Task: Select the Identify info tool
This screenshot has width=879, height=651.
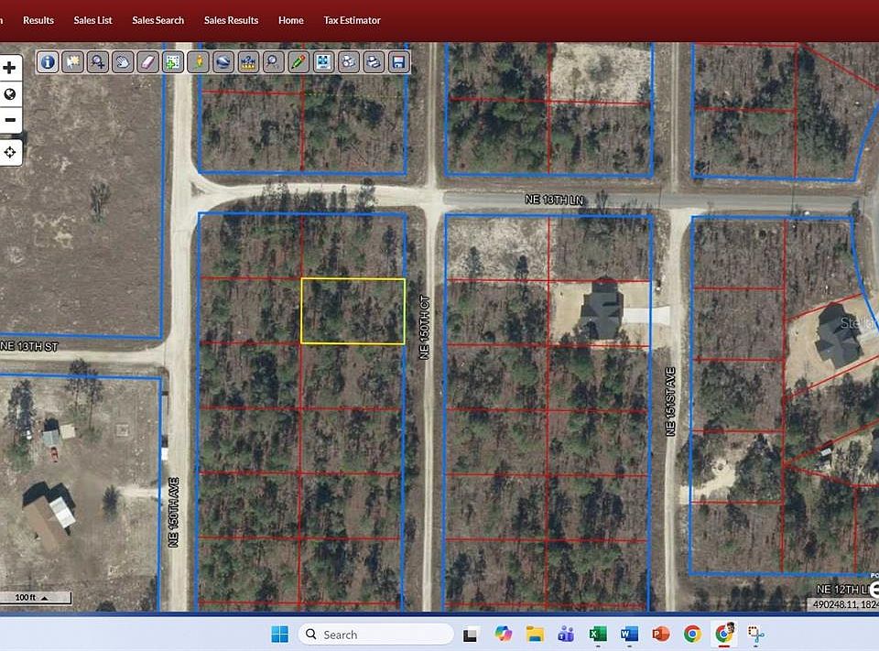Action: point(48,61)
